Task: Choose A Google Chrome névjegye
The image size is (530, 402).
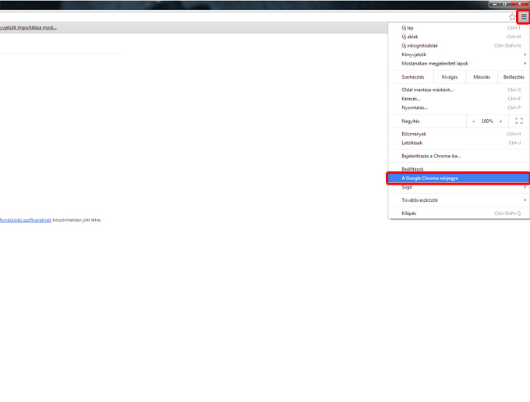Action: point(429,178)
